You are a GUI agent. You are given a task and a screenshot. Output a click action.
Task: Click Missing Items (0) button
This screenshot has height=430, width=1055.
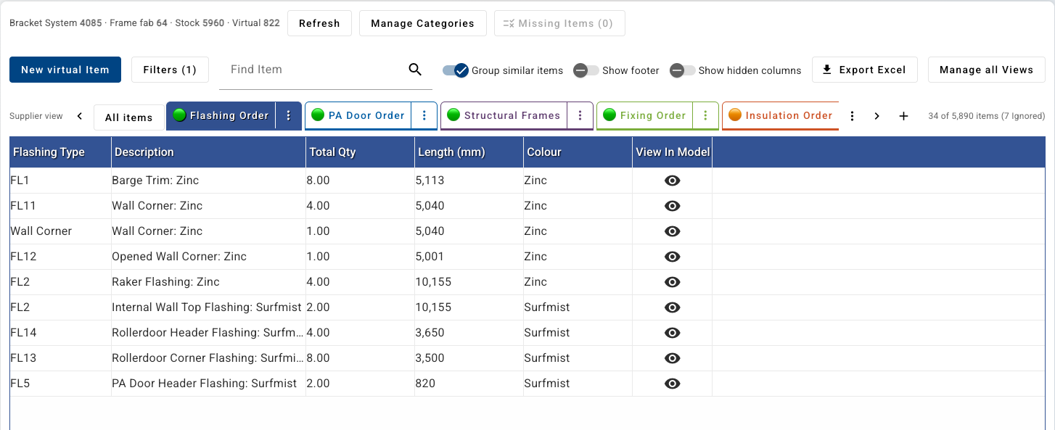559,23
